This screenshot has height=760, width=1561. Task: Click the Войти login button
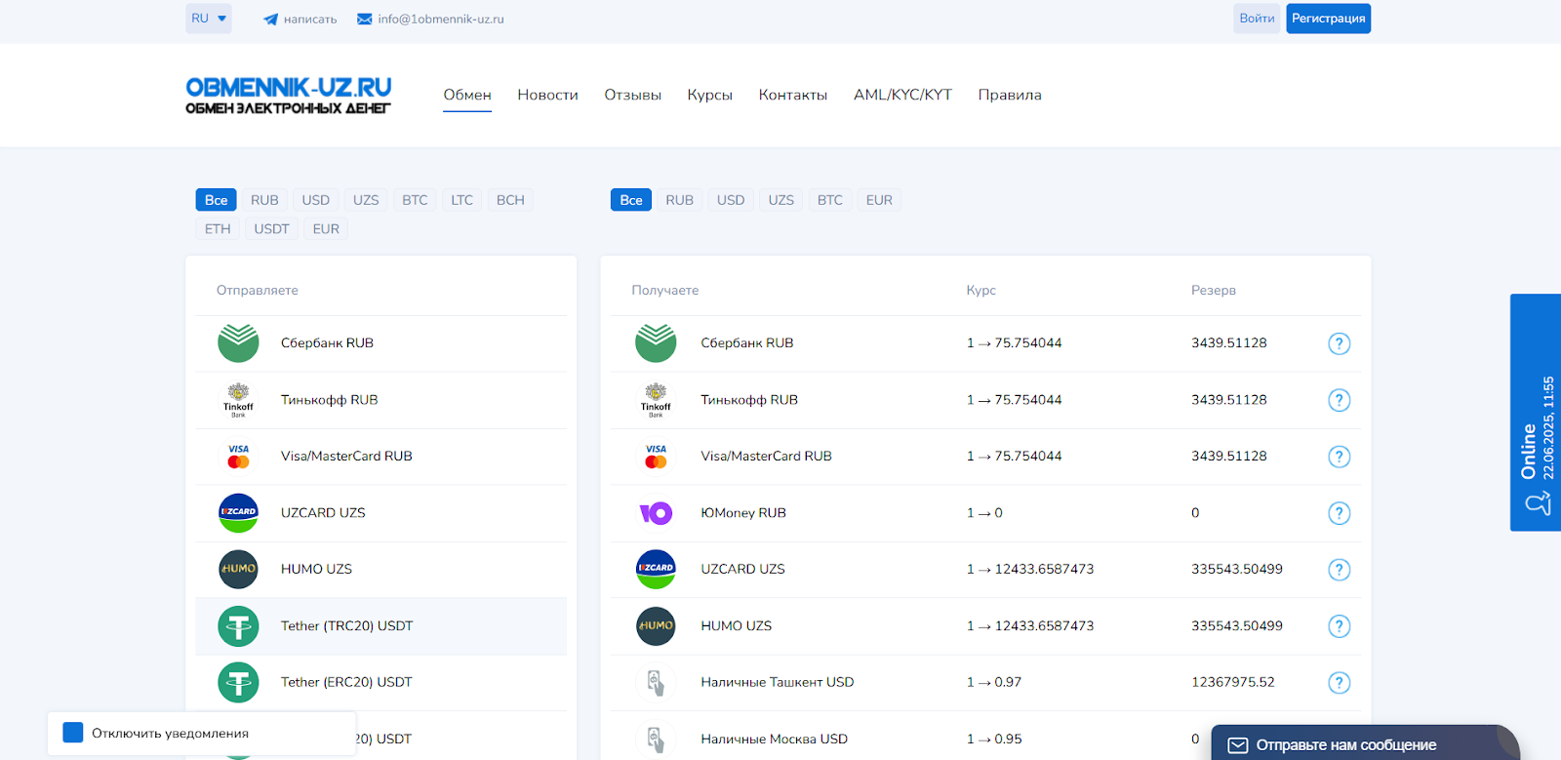tap(1257, 19)
